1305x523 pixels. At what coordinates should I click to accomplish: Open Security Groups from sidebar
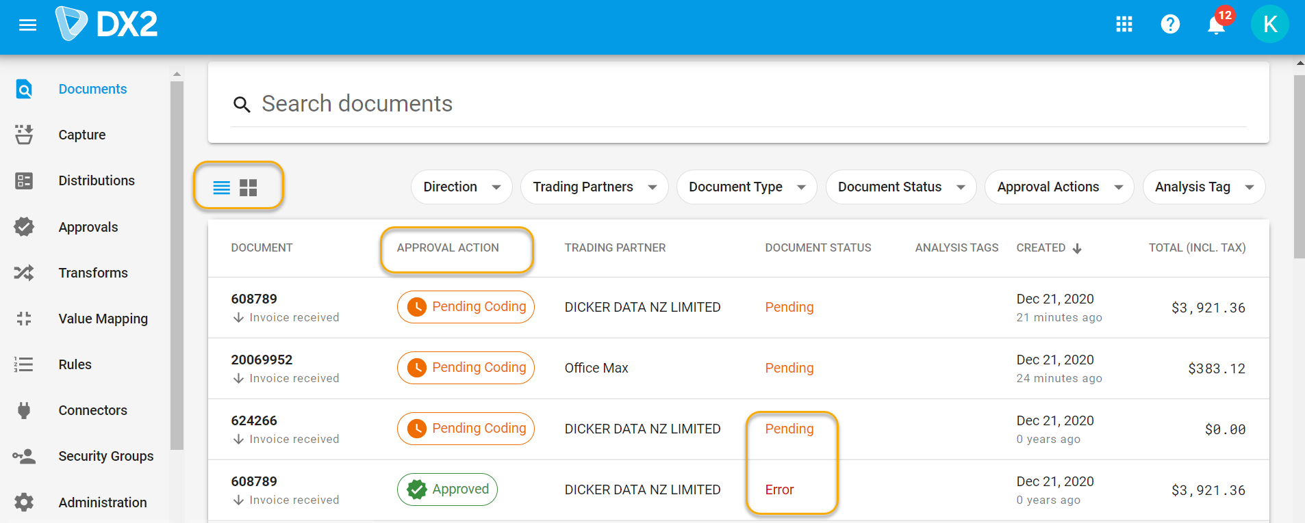pyautogui.click(x=105, y=456)
